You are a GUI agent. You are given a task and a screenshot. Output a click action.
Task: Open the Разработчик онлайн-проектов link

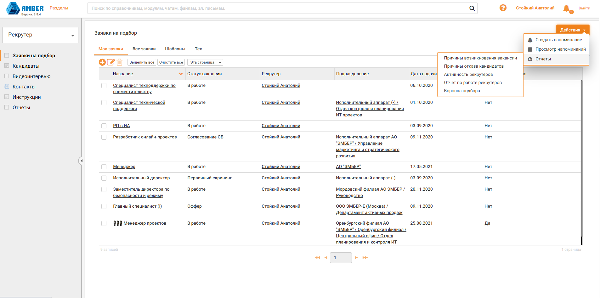[145, 137]
